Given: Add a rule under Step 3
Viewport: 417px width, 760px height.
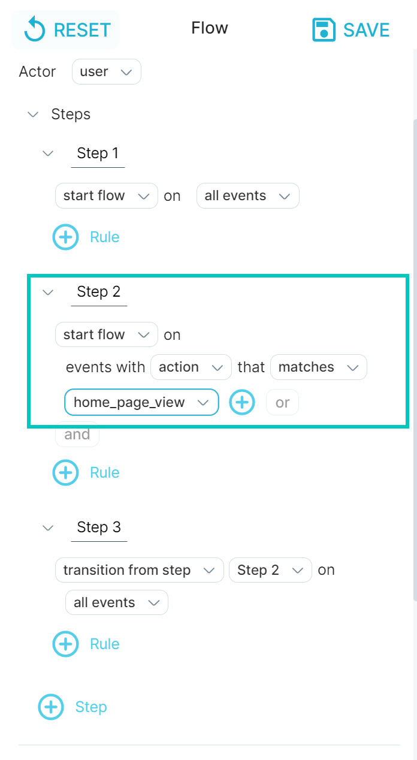Looking at the screenshot, I should click(66, 644).
